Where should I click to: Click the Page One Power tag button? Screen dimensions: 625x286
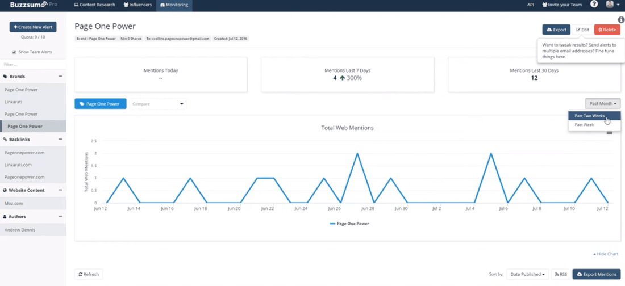click(x=101, y=104)
